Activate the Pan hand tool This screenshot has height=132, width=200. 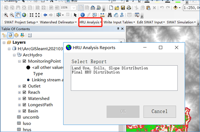click(18, 15)
